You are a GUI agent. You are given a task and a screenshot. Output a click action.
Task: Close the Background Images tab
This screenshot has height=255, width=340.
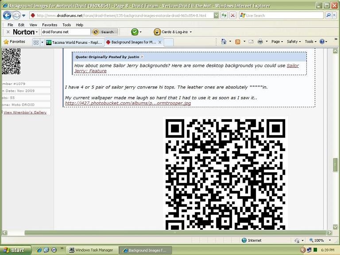(x=160, y=42)
